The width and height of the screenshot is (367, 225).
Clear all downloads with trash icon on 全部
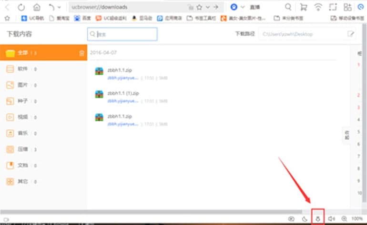(82, 53)
